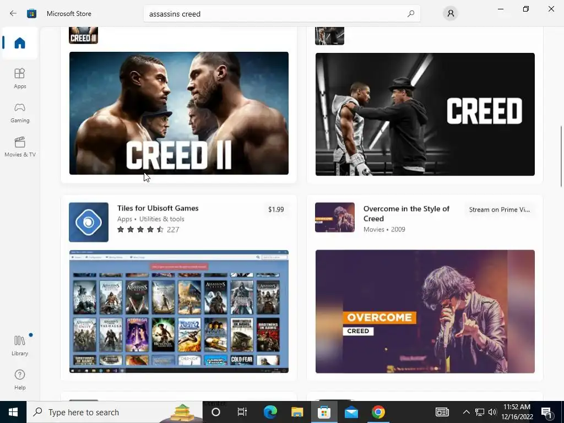This screenshot has height=423, width=564.
Task: Open the Mail app from taskbar
Action: (x=351, y=412)
